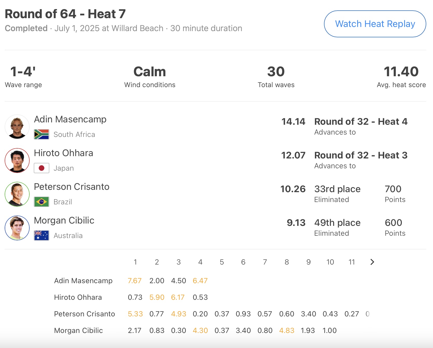
Task: Go to Round of 32 - Heat 4
Action: (361, 122)
